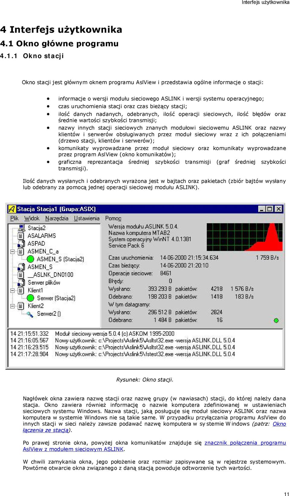Click the green ASLINK connection marker dot
The image size is (290, 496).
pos(276,320)
